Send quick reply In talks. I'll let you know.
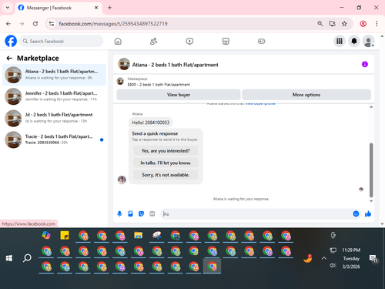The width and height of the screenshot is (385, 289). (x=166, y=163)
